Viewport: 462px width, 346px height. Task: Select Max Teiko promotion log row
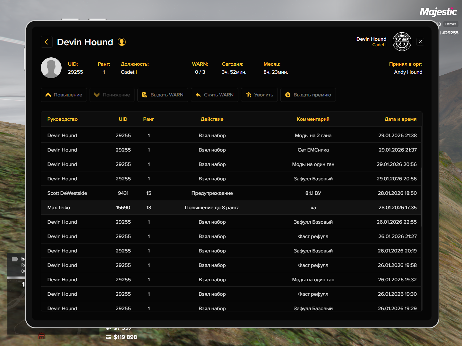(231, 208)
